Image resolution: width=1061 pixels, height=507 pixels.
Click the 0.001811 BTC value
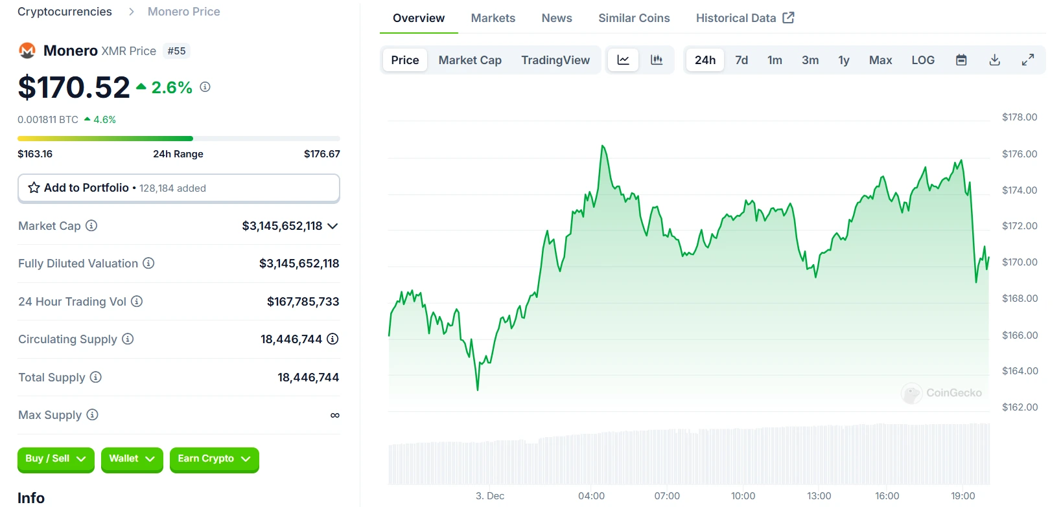pyautogui.click(x=48, y=120)
